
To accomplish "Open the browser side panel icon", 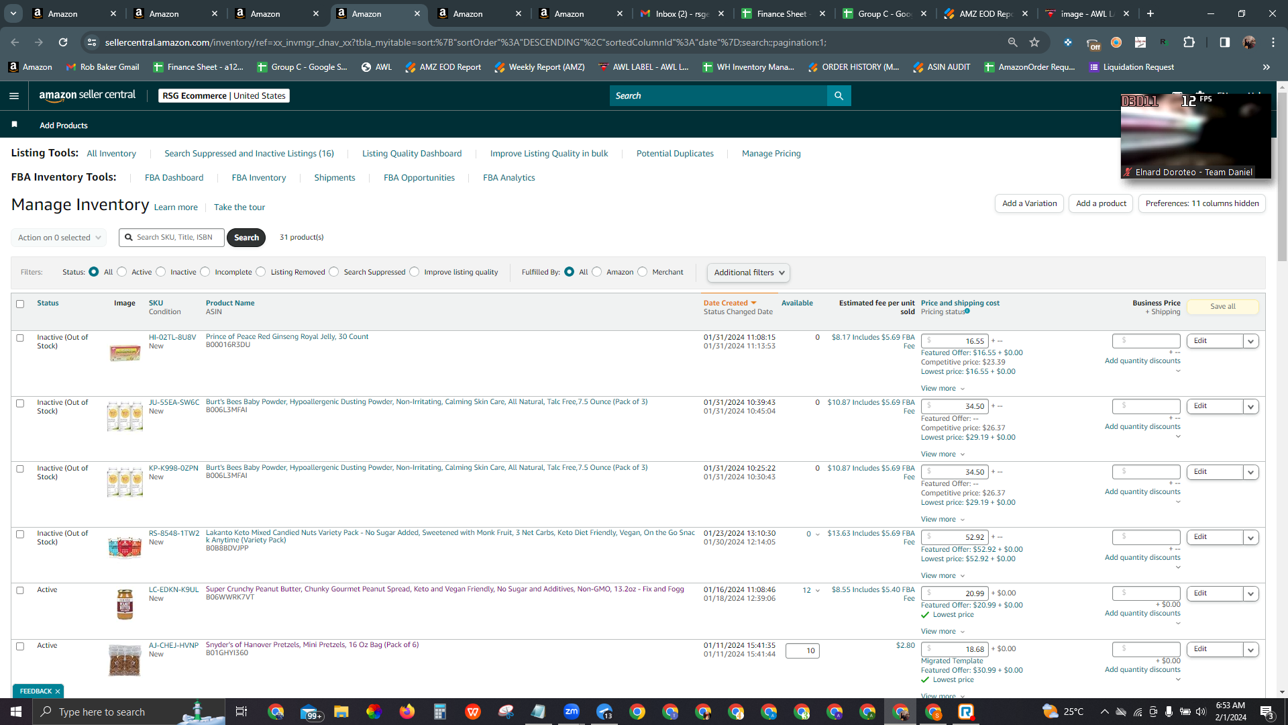I will [x=1224, y=42].
